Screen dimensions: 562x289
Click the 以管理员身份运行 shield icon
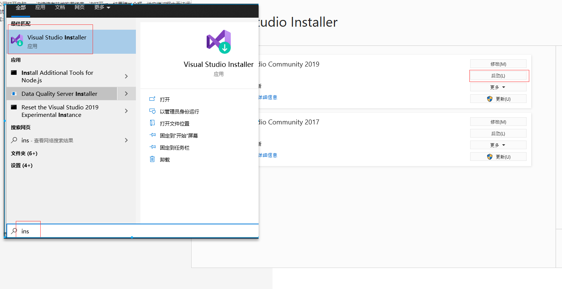coord(153,111)
